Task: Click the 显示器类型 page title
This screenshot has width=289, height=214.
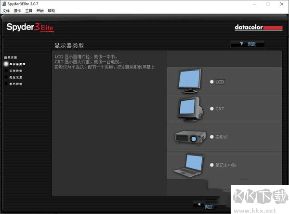Action: tap(69, 45)
